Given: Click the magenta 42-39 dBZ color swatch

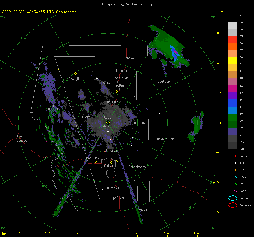Looking at the screenshot, I should (233, 89).
